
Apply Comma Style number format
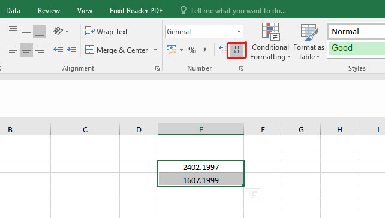(x=204, y=50)
